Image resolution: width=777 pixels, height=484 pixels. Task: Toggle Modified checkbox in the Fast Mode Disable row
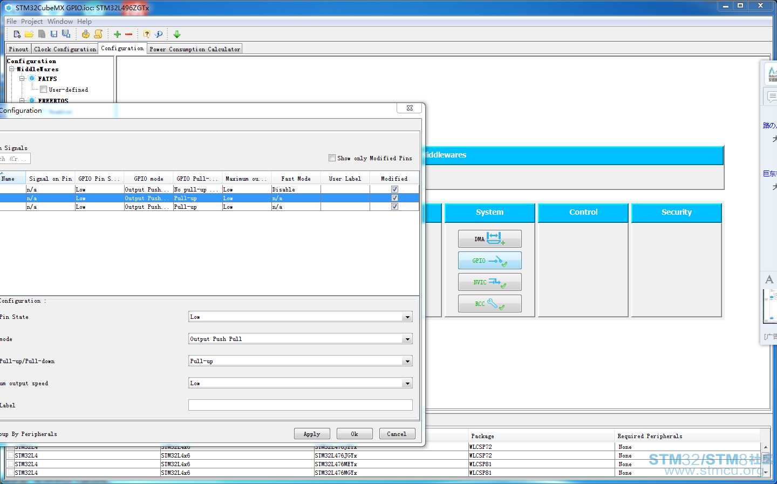394,189
